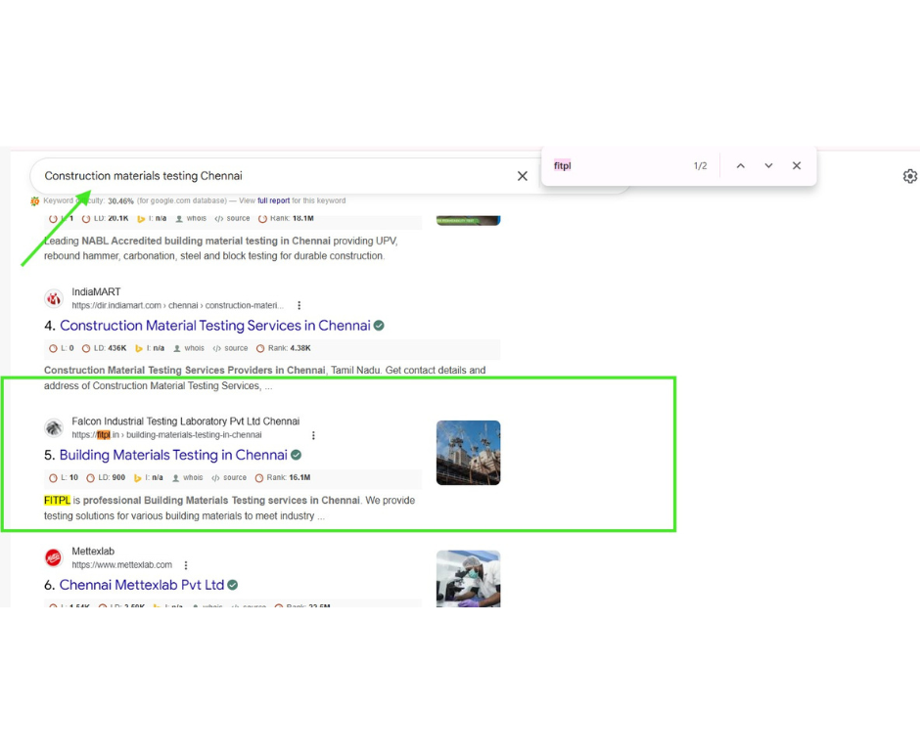Screen dimensions: 920x754
Task: Click 'whois' in the Falcon result metrics bar
Action: 187,478
